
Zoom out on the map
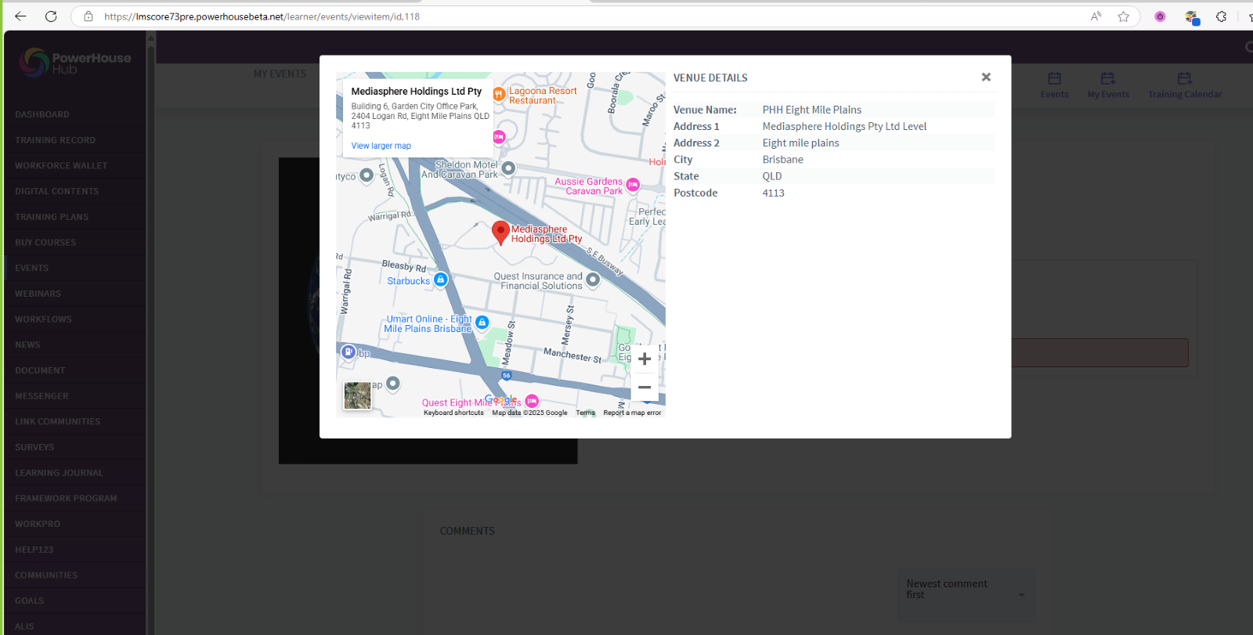click(x=645, y=387)
